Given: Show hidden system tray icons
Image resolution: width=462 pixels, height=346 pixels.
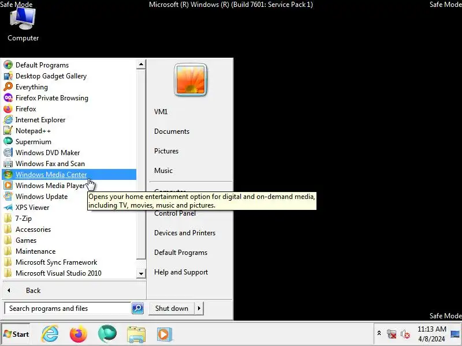Looking at the screenshot, I should click(x=379, y=333).
